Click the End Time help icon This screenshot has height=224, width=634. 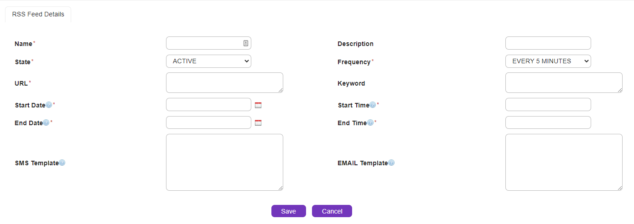pos(370,123)
